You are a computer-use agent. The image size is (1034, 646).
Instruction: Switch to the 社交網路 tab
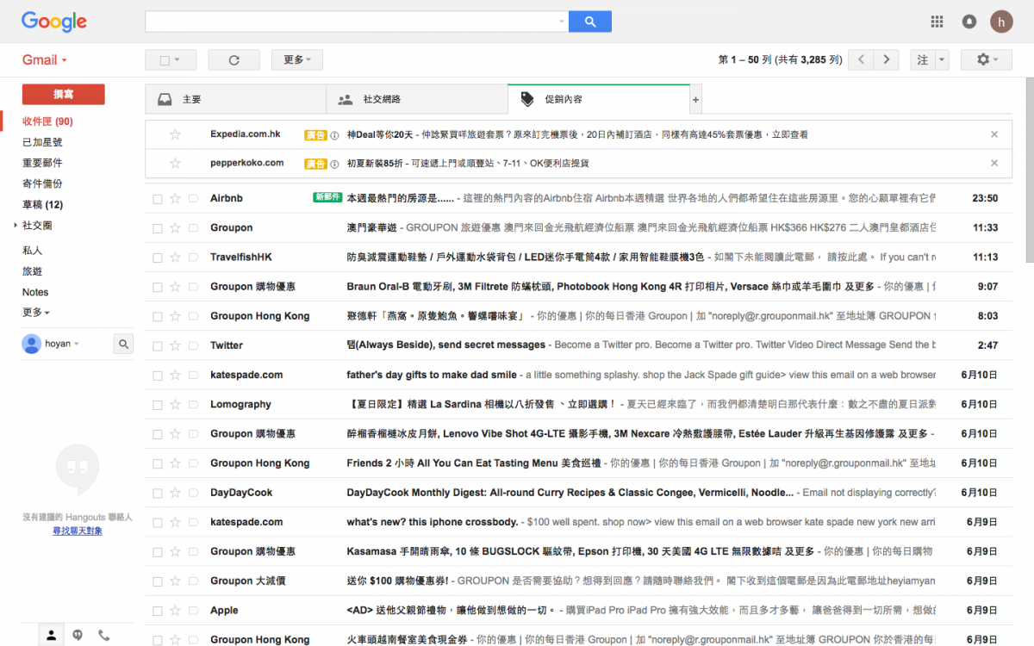[417, 100]
